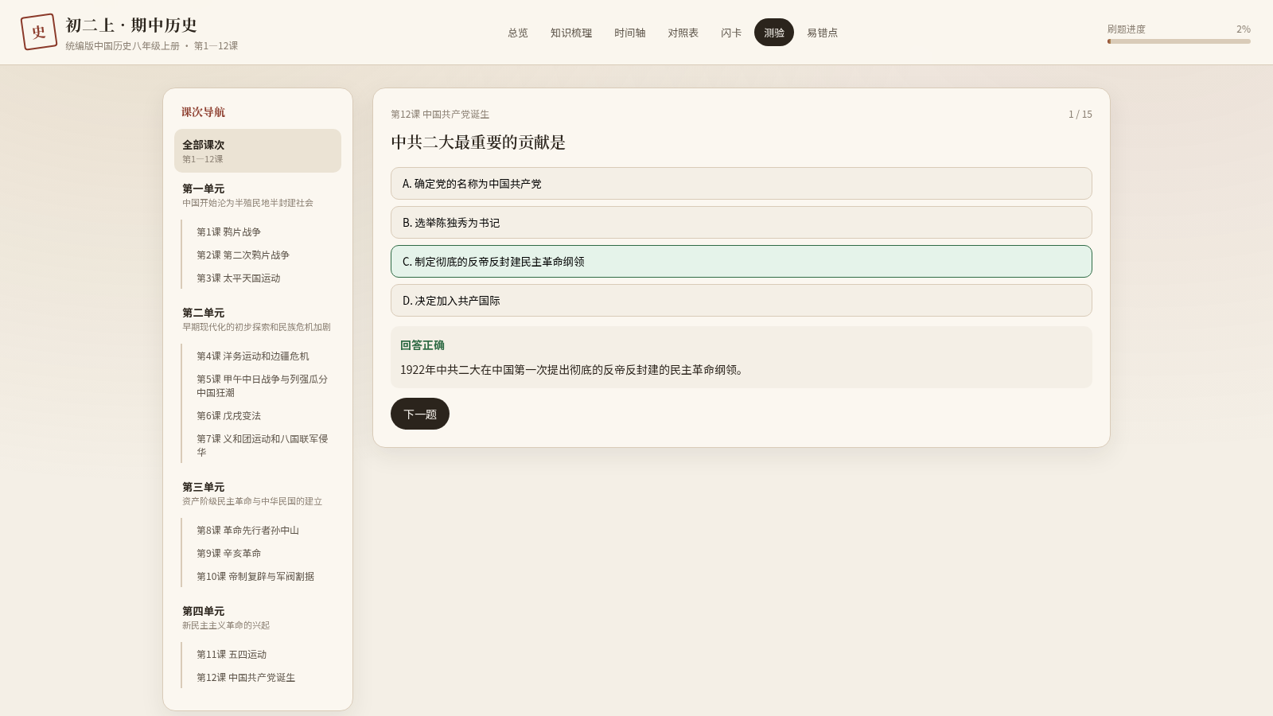Click the explanation text about 1922年中共二大

[x=574, y=370]
